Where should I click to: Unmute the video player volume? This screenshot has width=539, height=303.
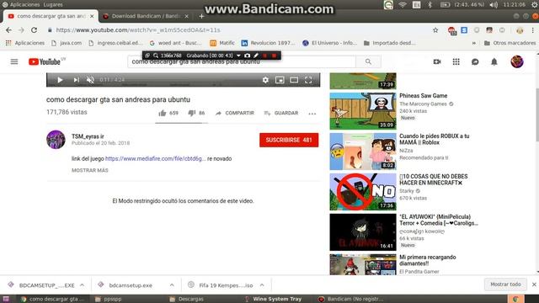[x=90, y=80]
